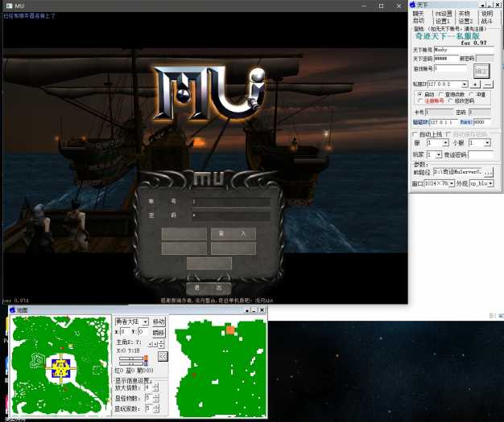
Task: Click the plus button beside the server IP
Action: point(475,84)
